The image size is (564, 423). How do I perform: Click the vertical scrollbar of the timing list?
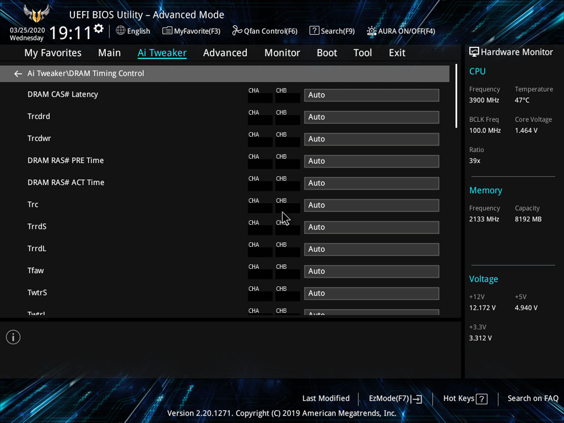point(456,96)
